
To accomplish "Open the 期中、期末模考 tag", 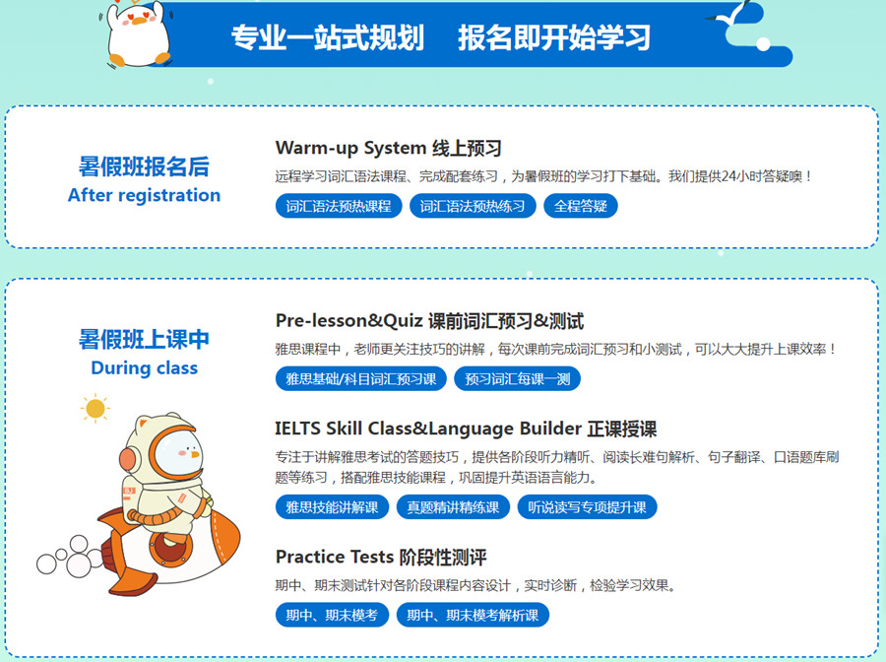I will pos(333,615).
